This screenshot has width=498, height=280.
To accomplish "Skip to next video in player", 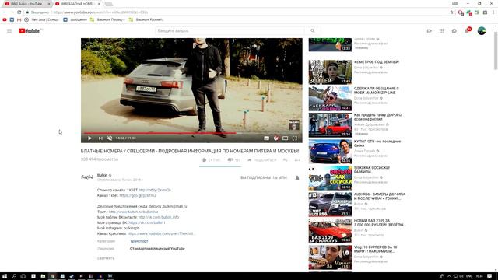I will (x=100, y=138).
